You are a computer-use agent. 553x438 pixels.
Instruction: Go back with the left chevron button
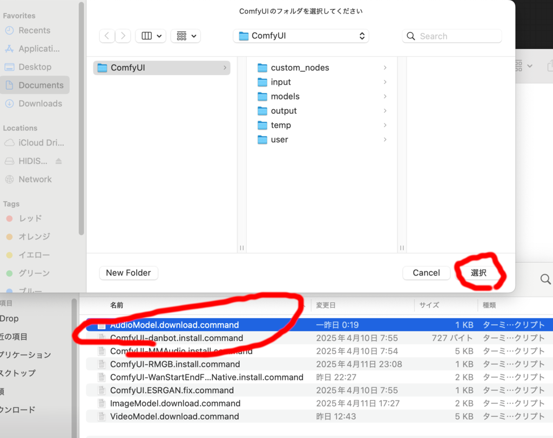[x=107, y=36]
